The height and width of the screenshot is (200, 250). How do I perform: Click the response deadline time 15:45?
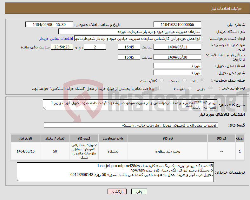(129, 47)
